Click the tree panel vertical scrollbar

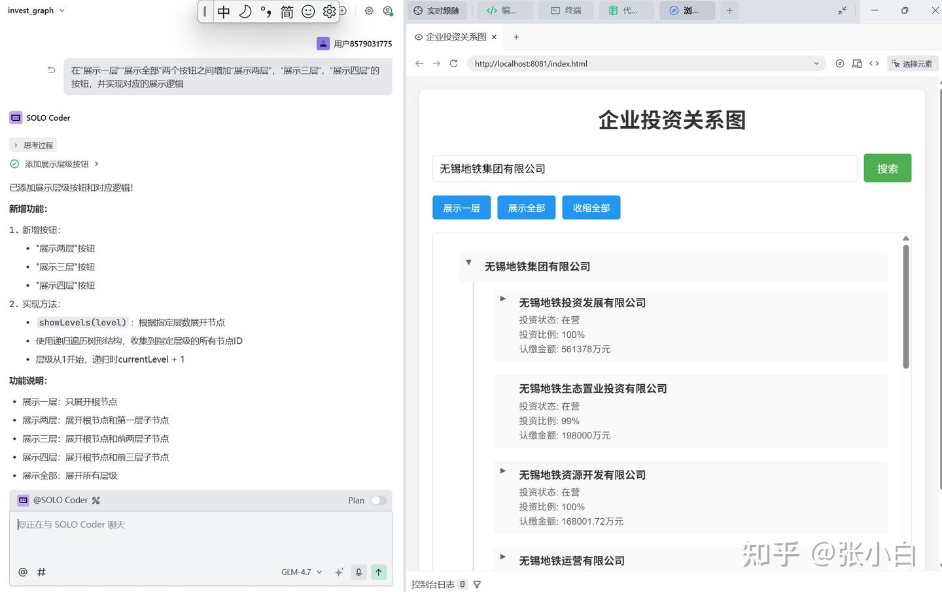[x=906, y=306]
